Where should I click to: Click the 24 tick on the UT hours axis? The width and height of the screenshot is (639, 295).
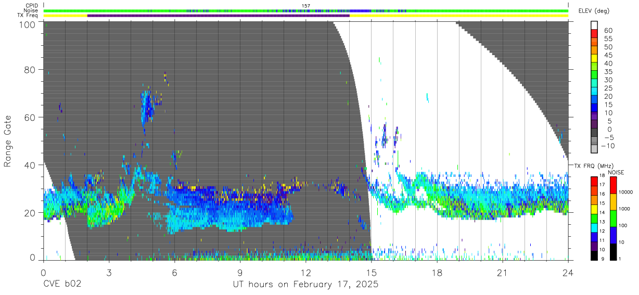[x=568, y=273]
